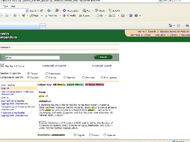Click the glossary search text field
Viewport: 190px width, 142px height.
coord(32,58)
